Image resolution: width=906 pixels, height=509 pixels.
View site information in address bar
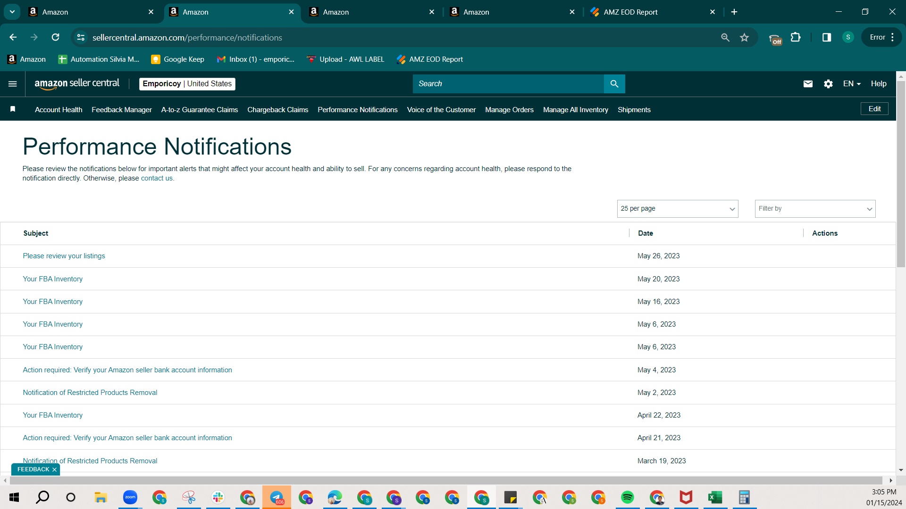point(81,37)
